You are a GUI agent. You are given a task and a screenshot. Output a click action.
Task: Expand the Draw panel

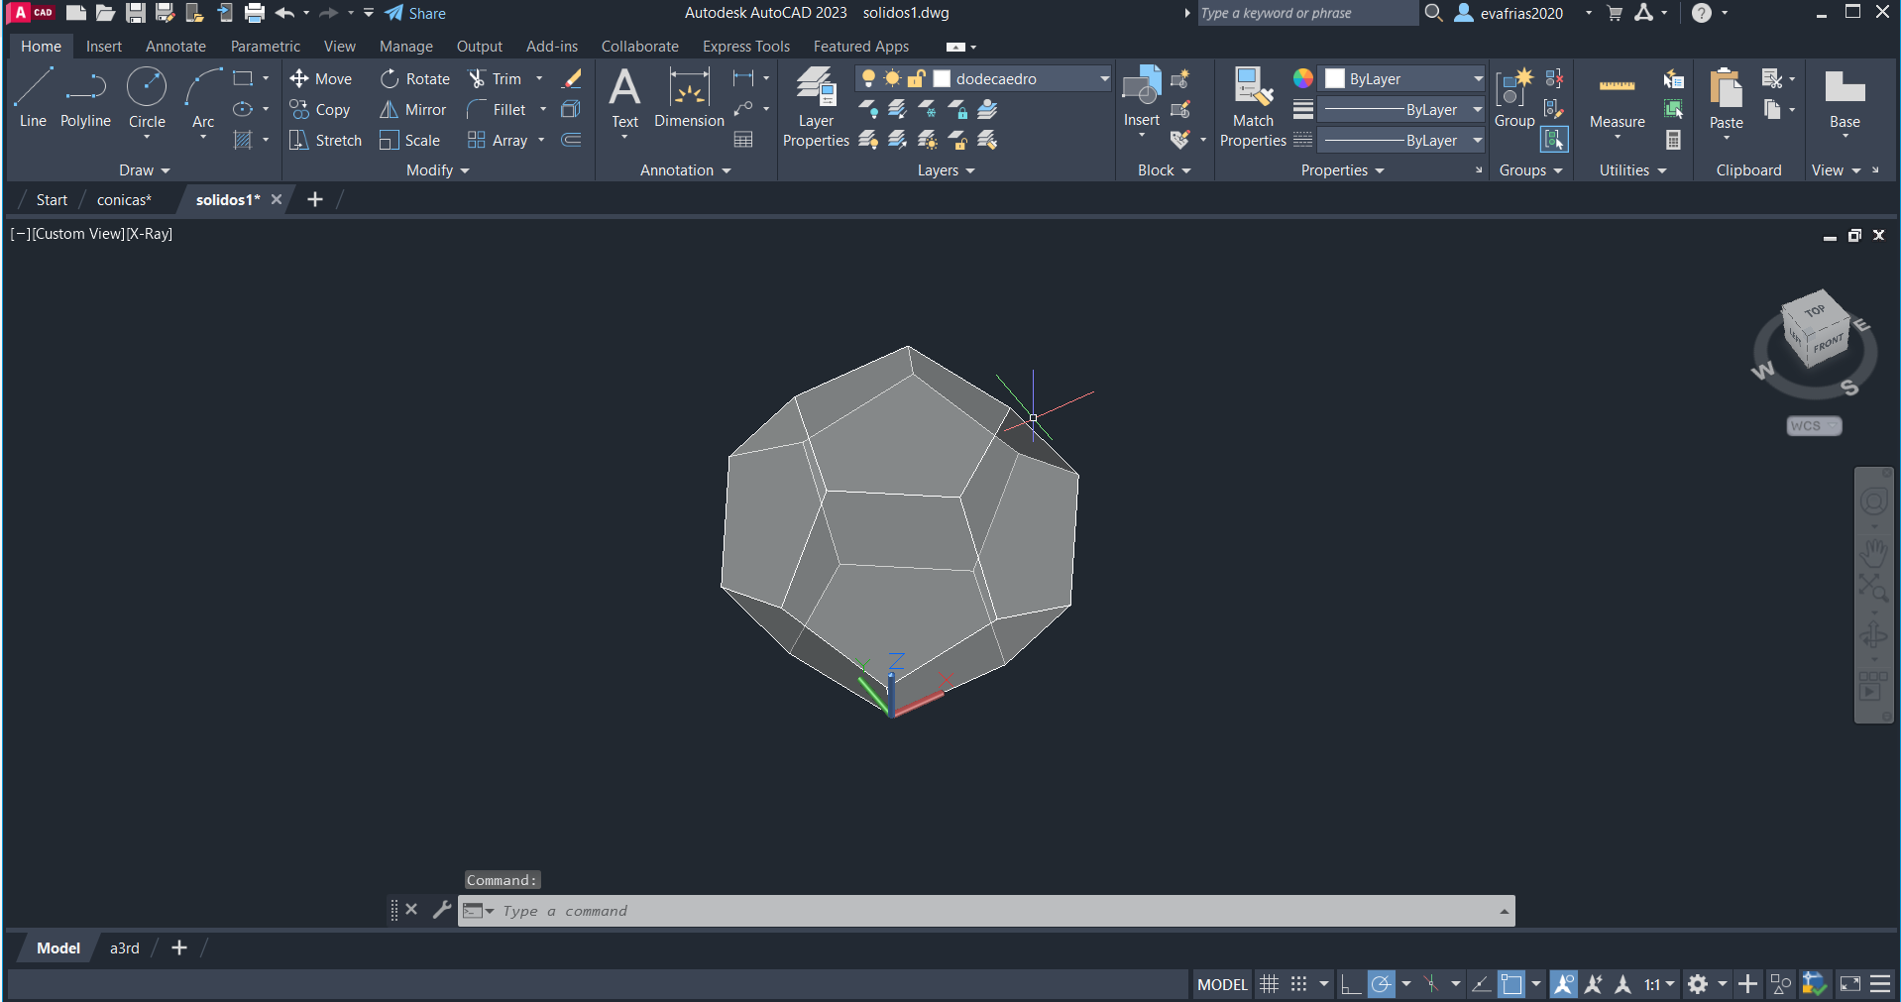click(145, 170)
